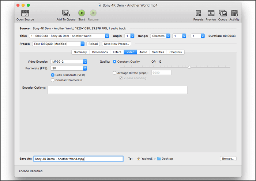This screenshot has height=181, width=256.
Task: Click the Encoder Options text field
Action: click(118, 90)
